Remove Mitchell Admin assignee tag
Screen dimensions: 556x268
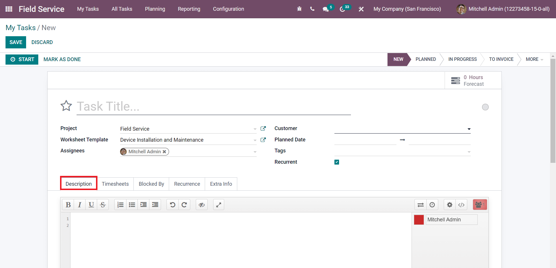coord(164,152)
